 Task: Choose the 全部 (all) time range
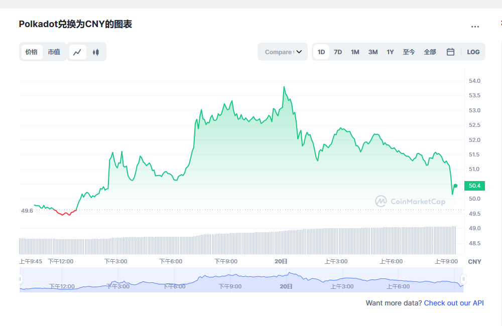tap(430, 52)
